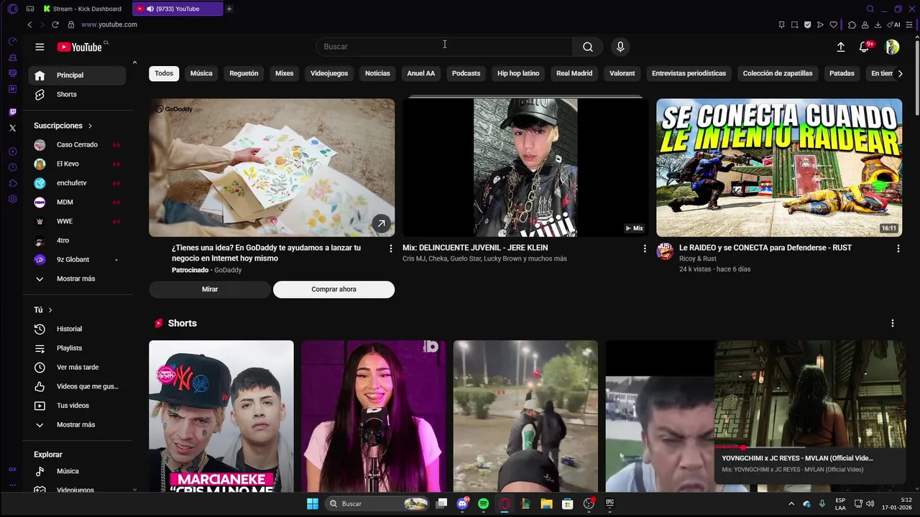Viewport: 920px width, 517px height.
Task: Open the Shorts section options menu
Action: 893,323
